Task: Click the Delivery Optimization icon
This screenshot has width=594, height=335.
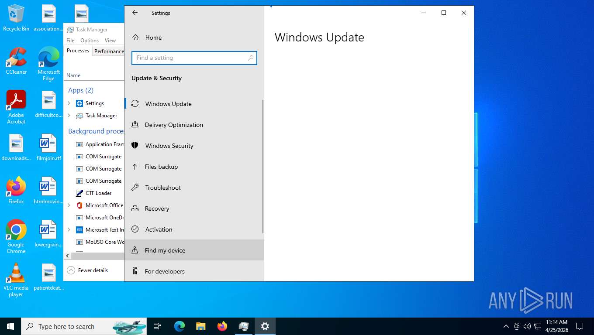Action: coord(135,125)
